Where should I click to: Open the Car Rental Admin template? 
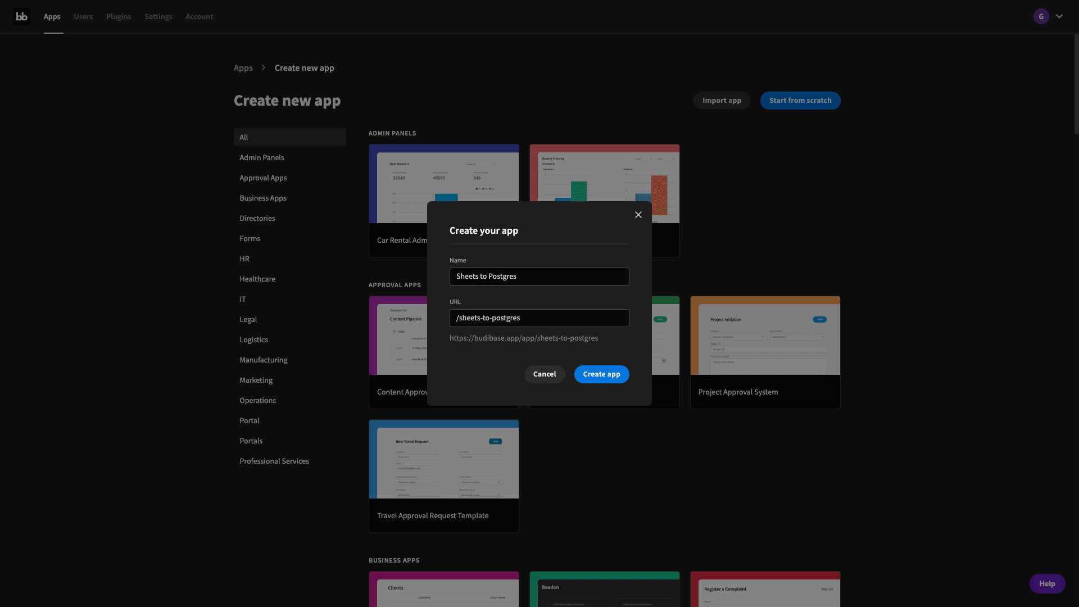tap(398, 201)
